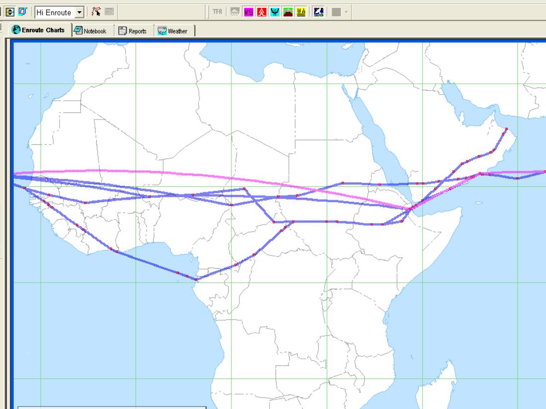Toggle the yellow WA weather overlay
546x409 pixels.
coord(301,12)
